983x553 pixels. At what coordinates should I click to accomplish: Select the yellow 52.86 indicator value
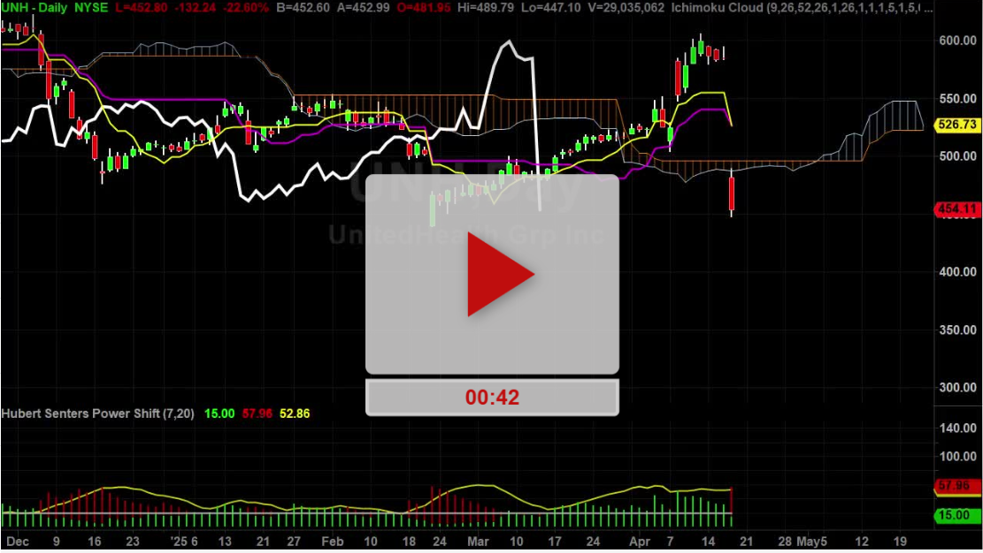pos(295,413)
